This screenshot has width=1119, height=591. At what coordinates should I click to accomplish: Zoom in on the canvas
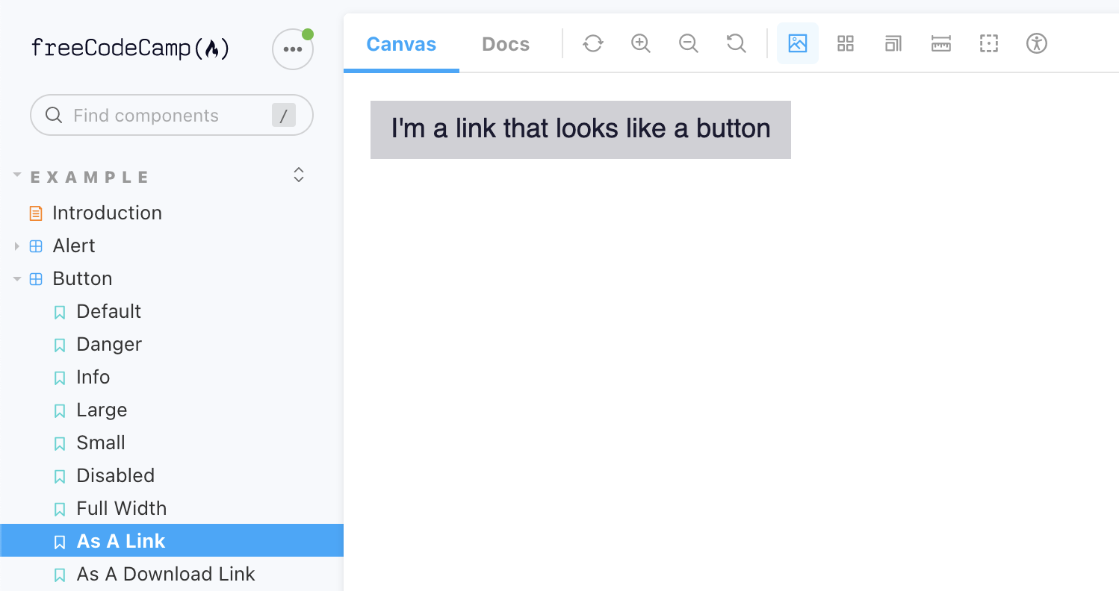[640, 43]
